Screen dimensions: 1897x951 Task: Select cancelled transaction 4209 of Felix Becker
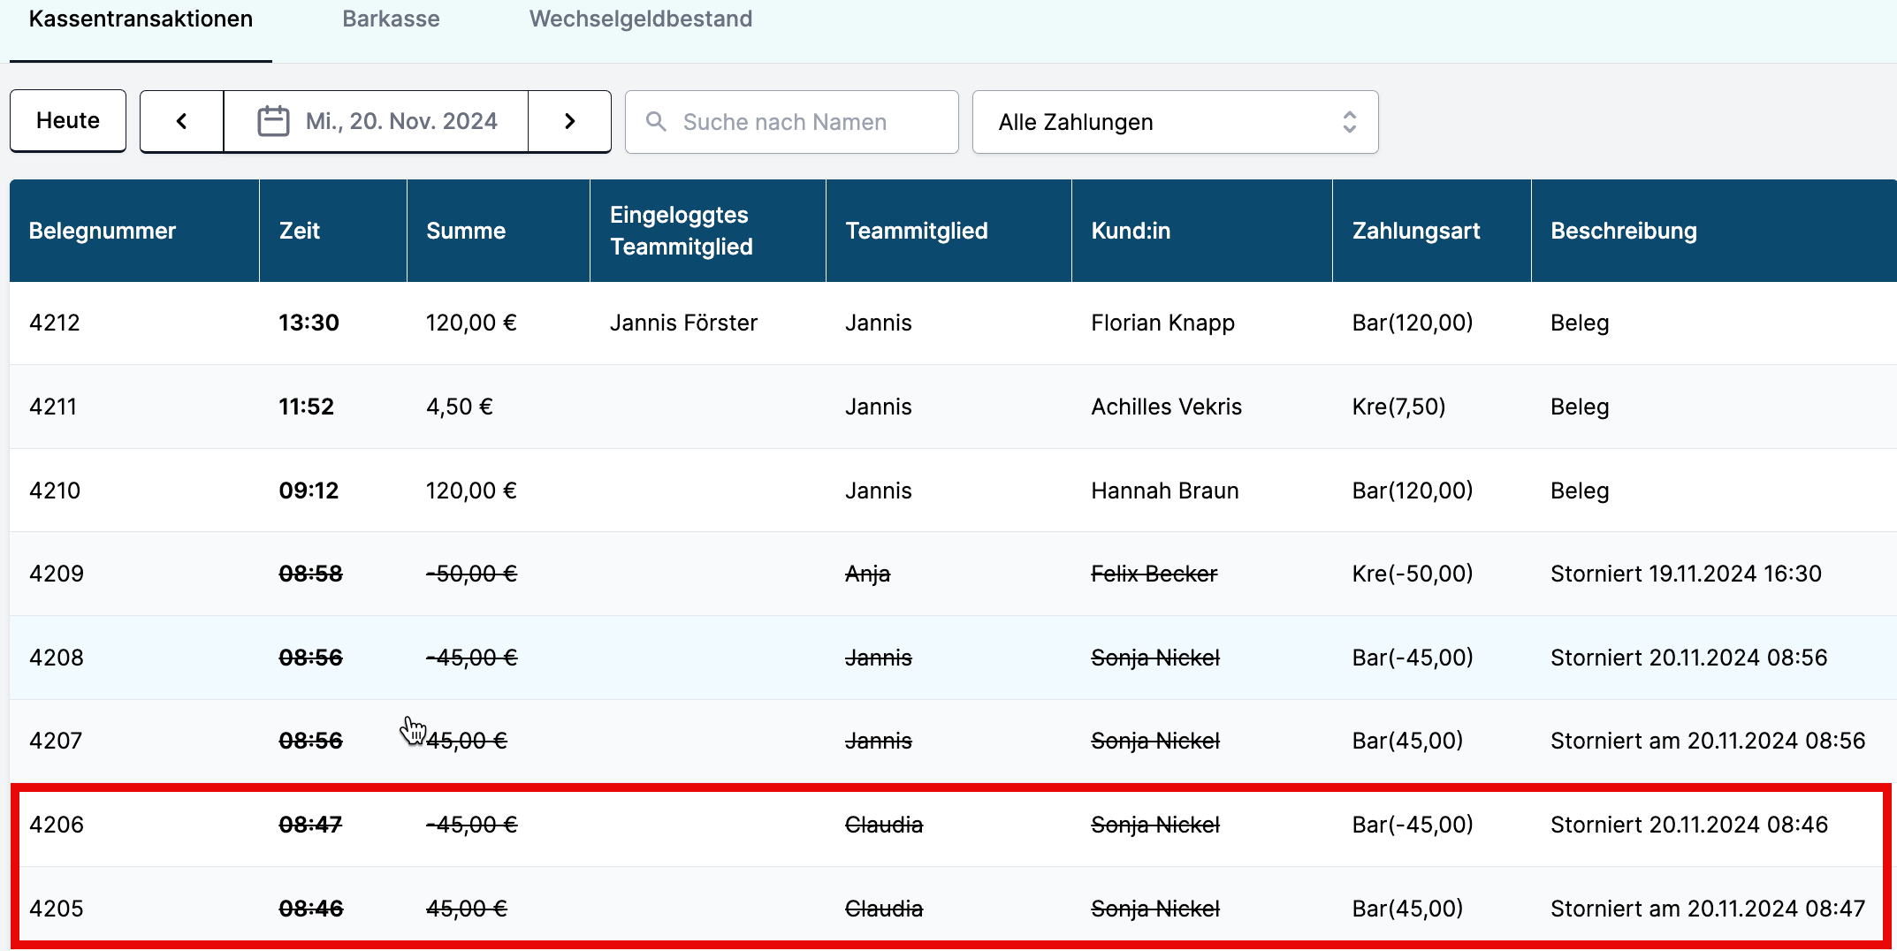click(57, 574)
